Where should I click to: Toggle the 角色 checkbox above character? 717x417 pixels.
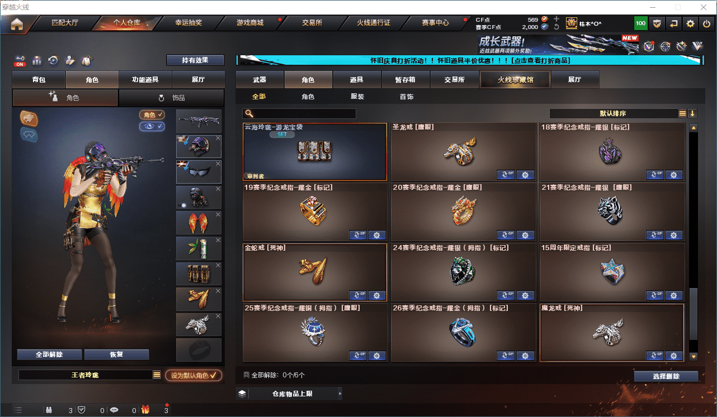[152, 114]
